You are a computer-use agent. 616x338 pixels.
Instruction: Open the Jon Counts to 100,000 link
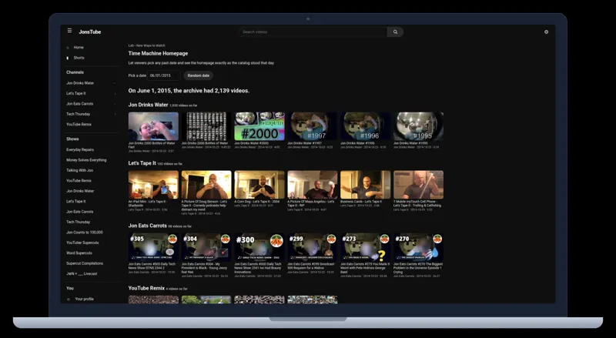(85, 233)
